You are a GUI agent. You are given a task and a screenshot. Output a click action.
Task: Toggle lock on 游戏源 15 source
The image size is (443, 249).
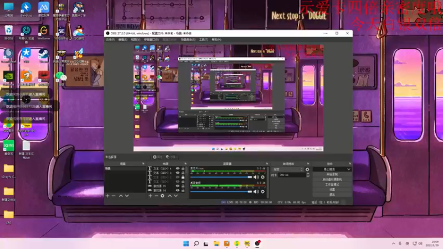[183, 186]
